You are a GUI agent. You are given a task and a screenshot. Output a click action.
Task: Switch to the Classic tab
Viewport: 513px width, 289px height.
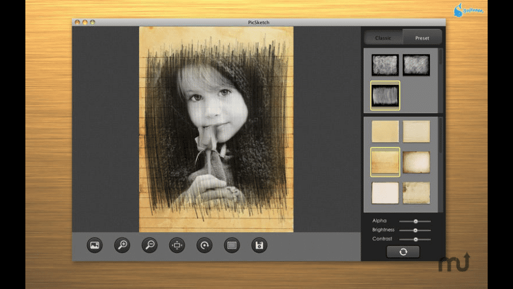click(383, 38)
